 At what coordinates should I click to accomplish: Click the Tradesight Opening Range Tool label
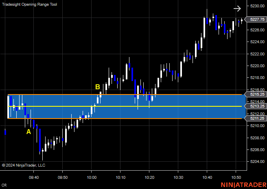tap(29, 4)
